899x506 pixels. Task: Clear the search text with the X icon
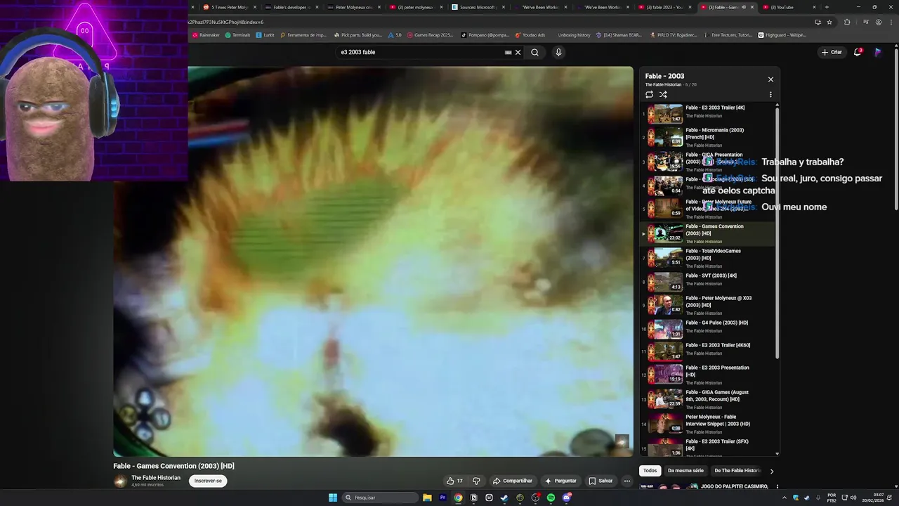click(x=518, y=52)
